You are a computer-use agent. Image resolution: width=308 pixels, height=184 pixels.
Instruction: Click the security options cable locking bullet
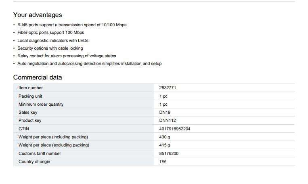pos(50,48)
